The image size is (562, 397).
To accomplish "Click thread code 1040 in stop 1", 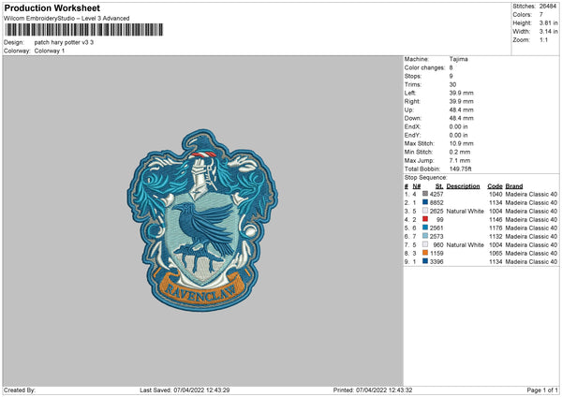I will pos(495,194).
